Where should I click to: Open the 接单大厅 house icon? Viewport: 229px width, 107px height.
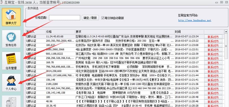click(x=11, y=17)
